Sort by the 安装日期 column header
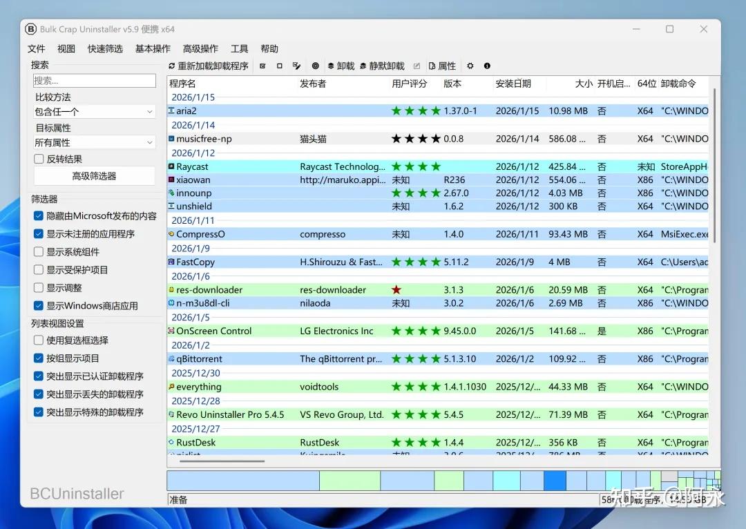 point(513,84)
